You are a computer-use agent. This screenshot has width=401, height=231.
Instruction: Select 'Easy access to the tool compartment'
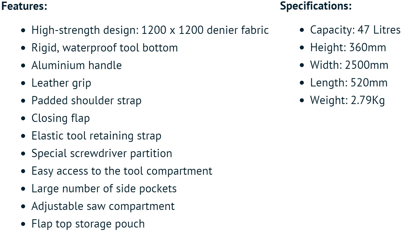click(122, 171)
